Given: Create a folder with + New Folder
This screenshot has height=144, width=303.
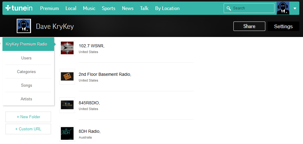Looking at the screenshot, I should coord(28,117).
